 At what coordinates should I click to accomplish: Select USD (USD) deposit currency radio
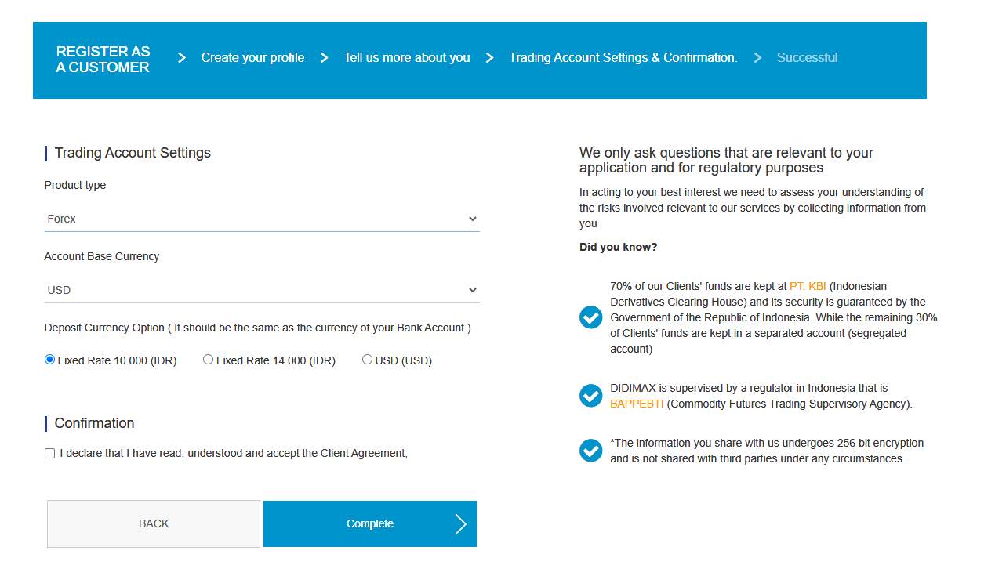click(367, 360)
